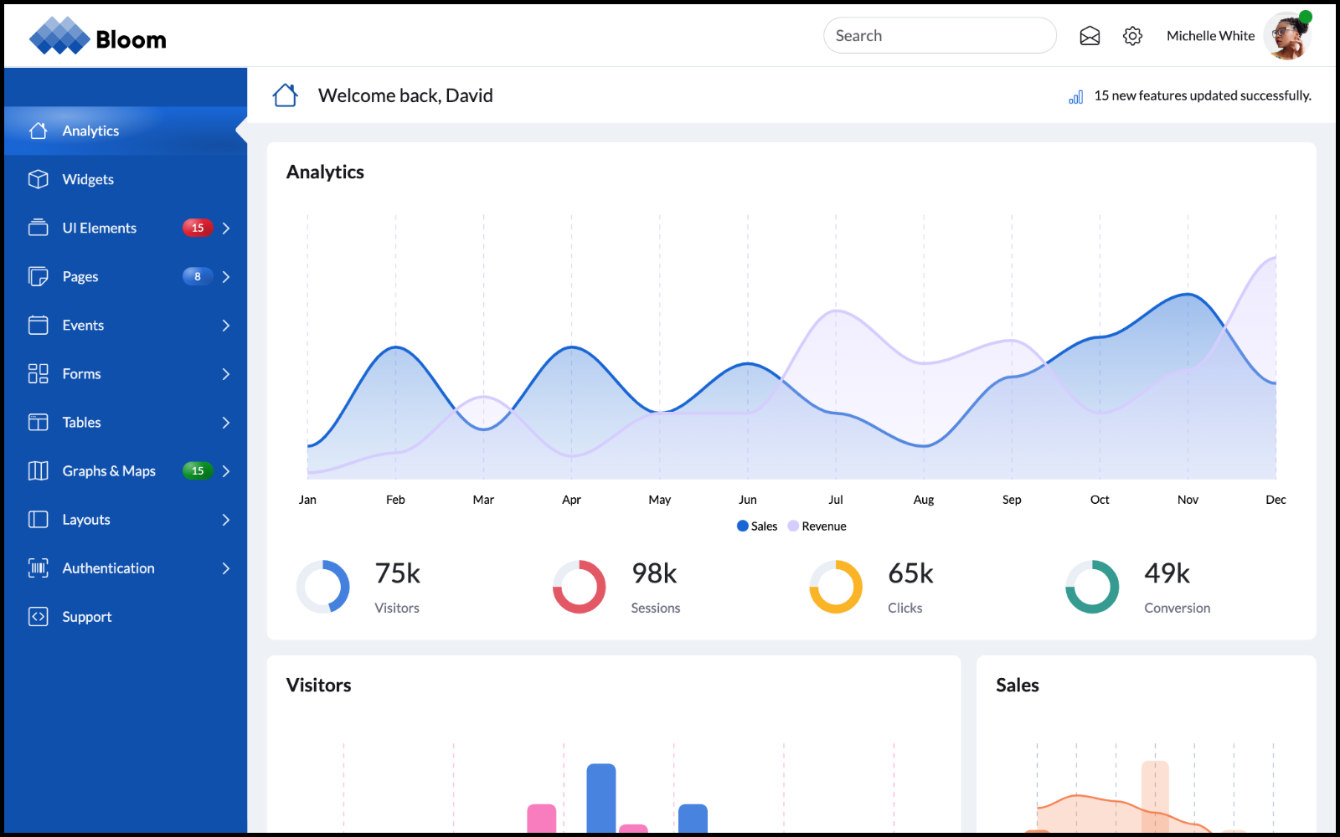Viewport: 1340px width, 837px height.
Task: Open Michelle White's account menu
Action: 1210,35
